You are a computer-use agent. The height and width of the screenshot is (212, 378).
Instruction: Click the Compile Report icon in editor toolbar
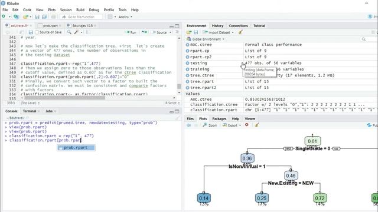(87, 32)
